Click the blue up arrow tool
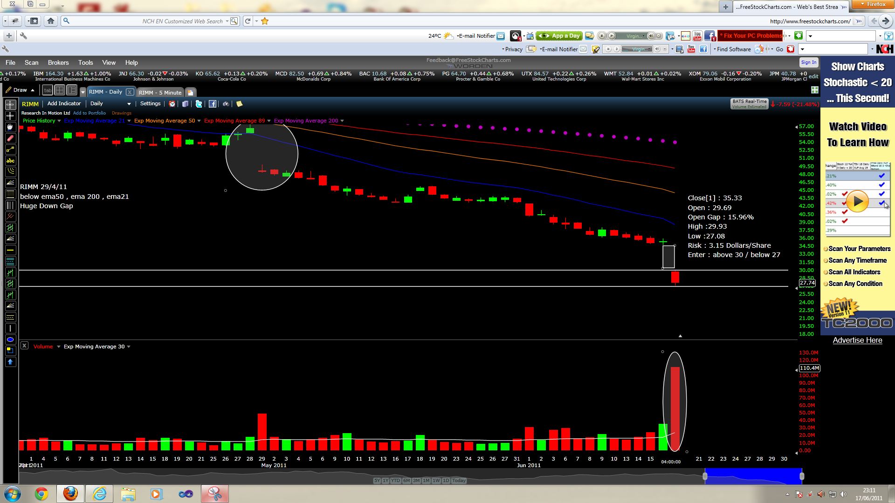 tap(10, 362)
